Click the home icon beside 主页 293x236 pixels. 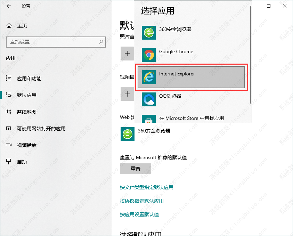point(9,26)
